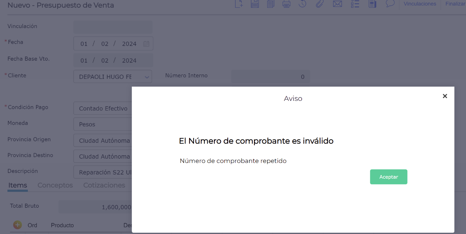Image resolution: width=466 pixels, height=234 pixels.
Task: Open the history clock icon
Action: tap(302, 4)
